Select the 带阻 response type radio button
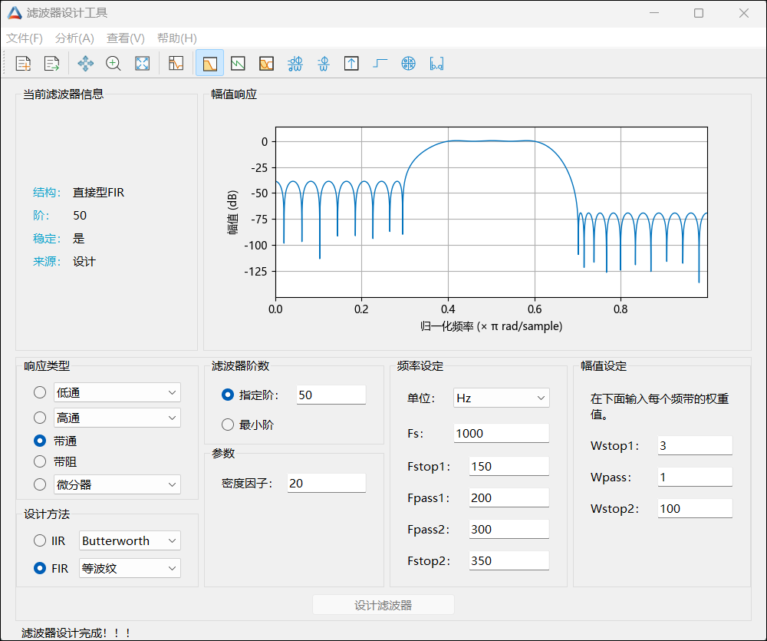Viewport: 767px width, 641px height. click(40, 462)
